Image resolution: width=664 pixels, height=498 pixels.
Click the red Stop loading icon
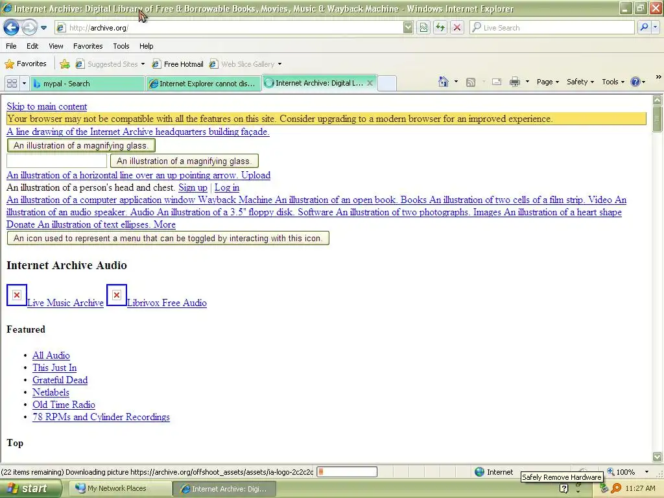tap(457, 28)
